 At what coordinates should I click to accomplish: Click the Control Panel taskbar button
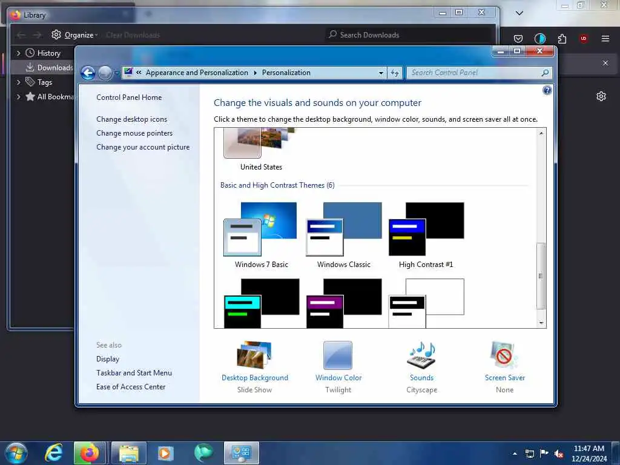coord(242,453)
